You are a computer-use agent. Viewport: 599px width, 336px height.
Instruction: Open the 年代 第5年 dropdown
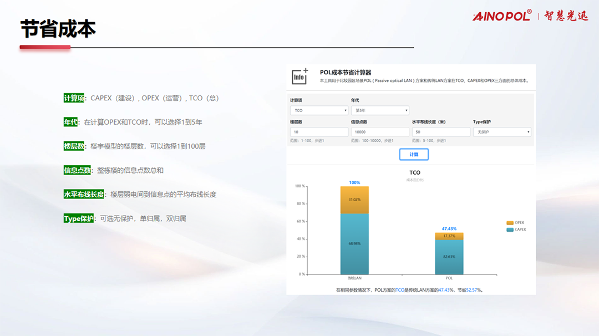pyautogui.click(x=379, y=110)
